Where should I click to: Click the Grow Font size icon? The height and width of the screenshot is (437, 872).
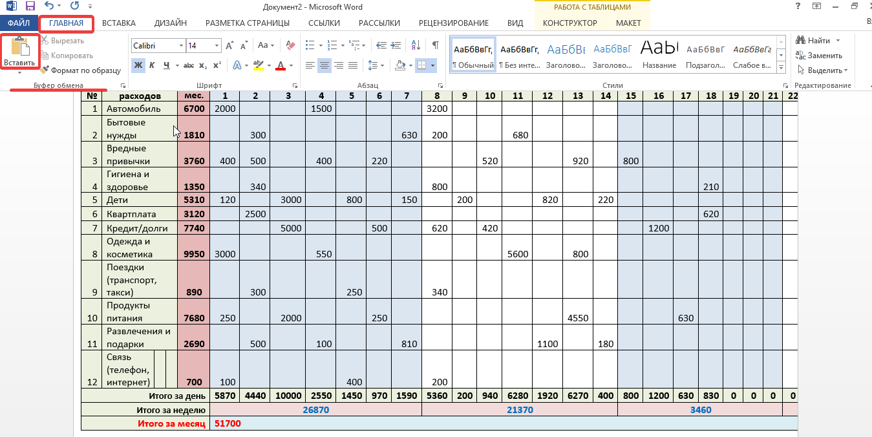click(x=230, y=46)
